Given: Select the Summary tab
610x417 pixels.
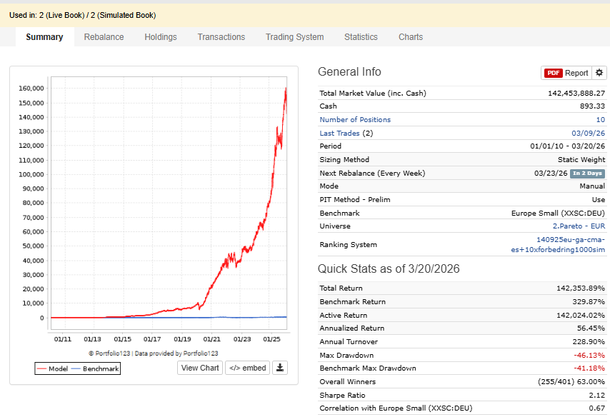Looking at the screenshot, I should tap(44, 37).
